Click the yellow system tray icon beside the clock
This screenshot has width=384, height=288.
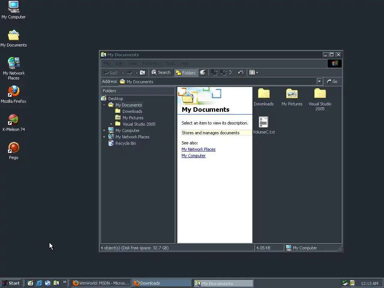pos(352,283)
